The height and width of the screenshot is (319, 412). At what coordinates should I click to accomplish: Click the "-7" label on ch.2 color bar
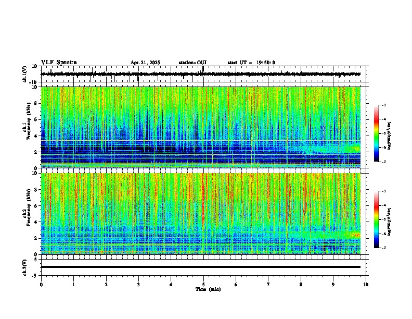(383, 248)
